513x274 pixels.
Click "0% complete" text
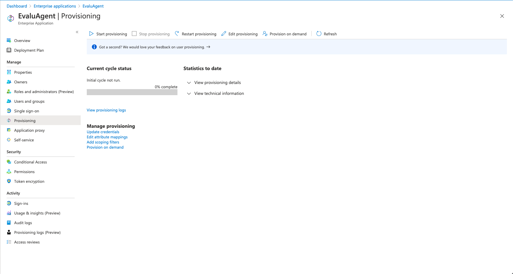click(x=166, y=87)
